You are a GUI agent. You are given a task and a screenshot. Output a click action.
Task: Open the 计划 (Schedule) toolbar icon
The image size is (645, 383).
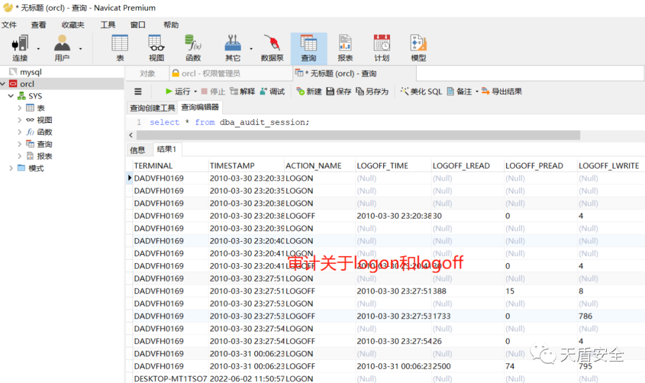pyautogui.click(x=382, y=48)
